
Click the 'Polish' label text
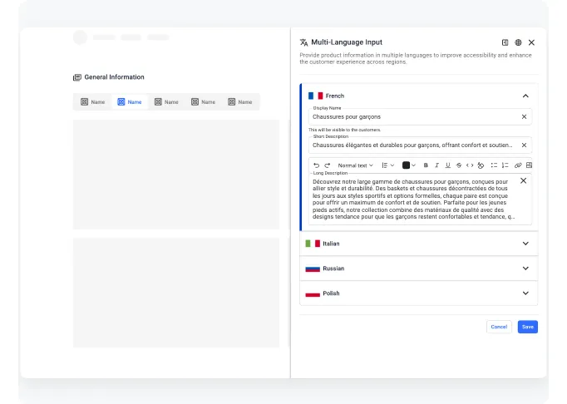331,293
